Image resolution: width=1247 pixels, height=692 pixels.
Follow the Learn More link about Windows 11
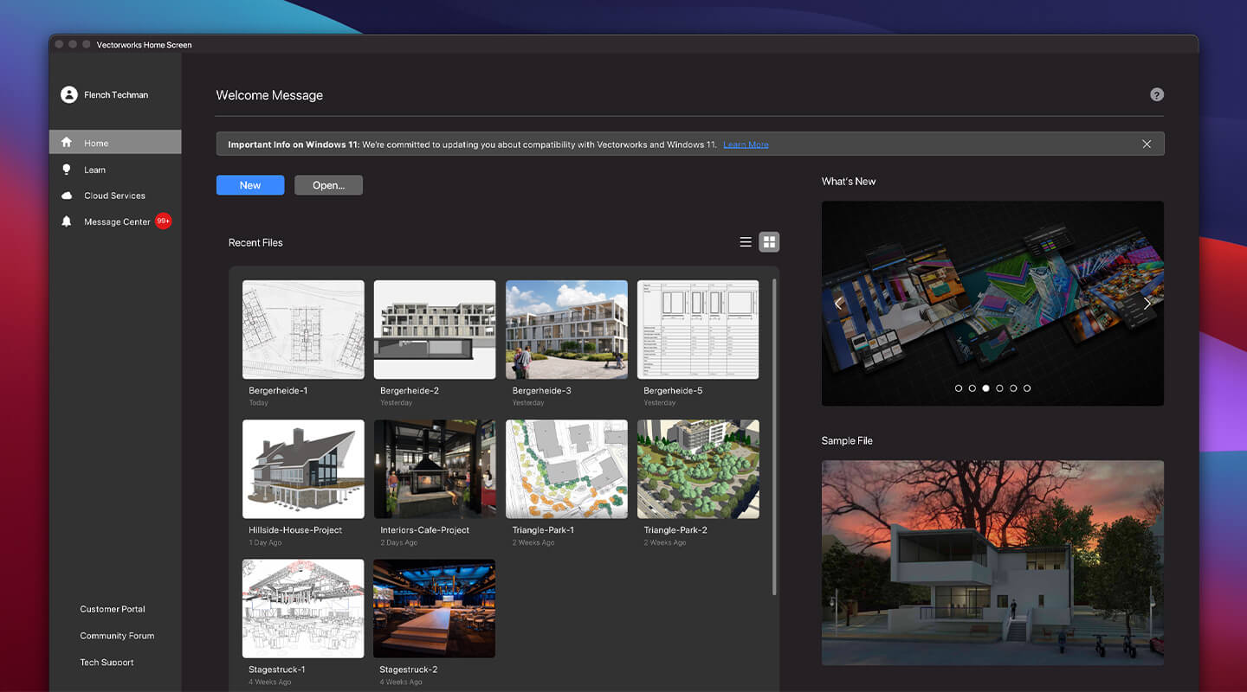(745, 144)
